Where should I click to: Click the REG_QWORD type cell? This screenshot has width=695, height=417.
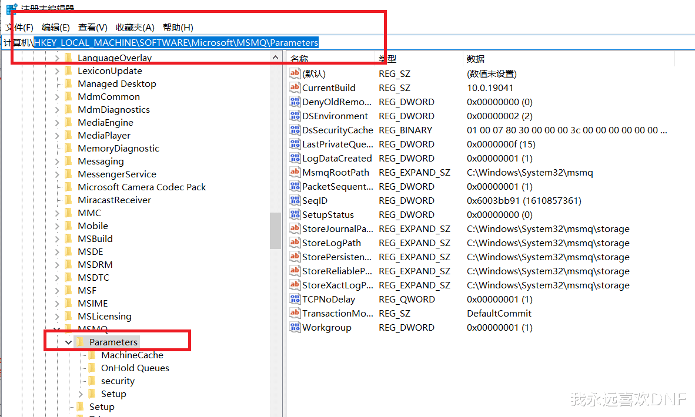point(407,300)
